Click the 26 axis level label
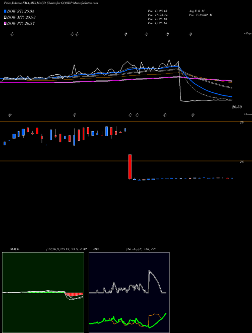This screenshot has height=333, width=252. (241, 162)
